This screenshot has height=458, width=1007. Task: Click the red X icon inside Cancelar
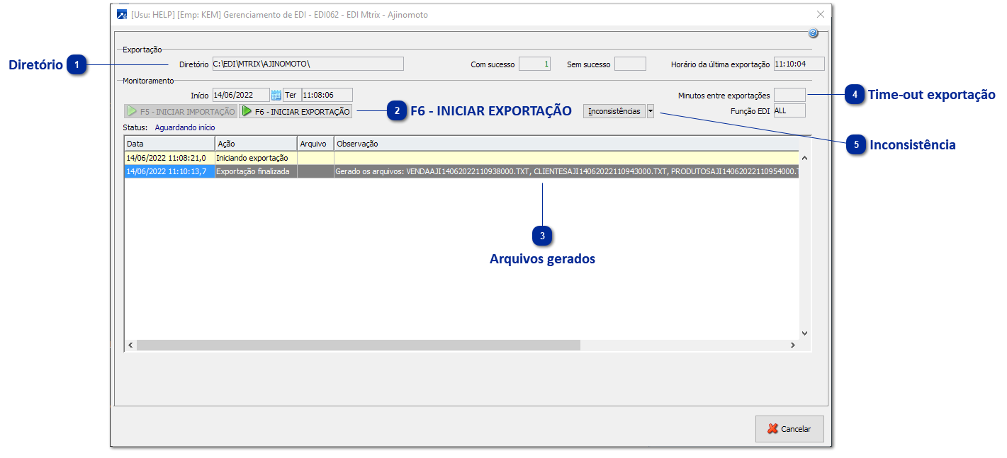click(772, 428)
